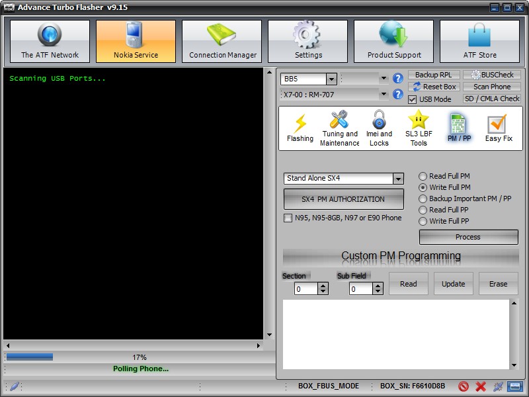Click the 17% progress bar

tap(140, 357)
